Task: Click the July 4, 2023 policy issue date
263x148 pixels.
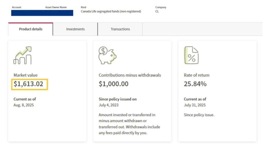Action: (109, 105)
